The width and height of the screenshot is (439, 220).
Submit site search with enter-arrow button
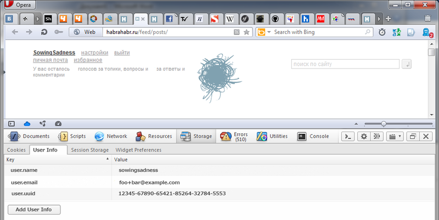click(407, 64)
